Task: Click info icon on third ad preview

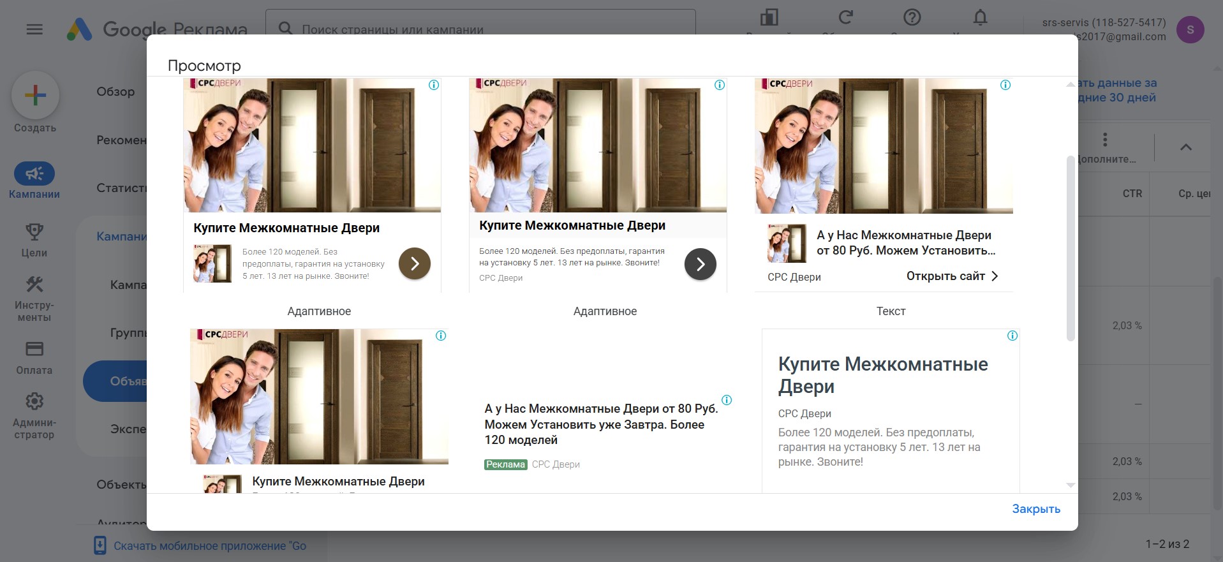Action: coord(1005,85)
